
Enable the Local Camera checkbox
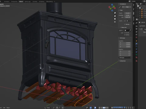pyautogui.click(x=125, y=21)
